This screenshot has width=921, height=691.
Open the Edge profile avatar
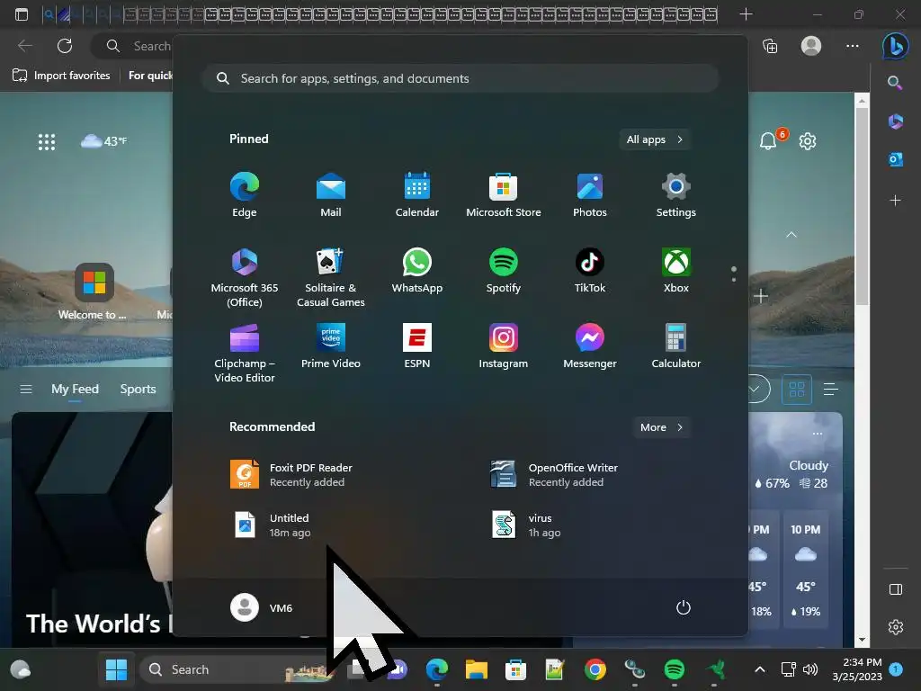point(811,46)
